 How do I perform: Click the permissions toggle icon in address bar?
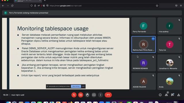(39, 6)
